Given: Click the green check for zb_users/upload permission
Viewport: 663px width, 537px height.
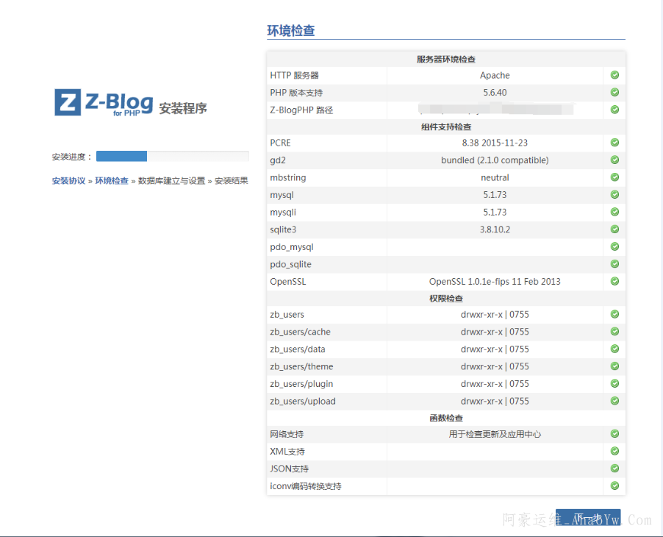Looking at the screenshot, I should click(x=614, y=401).
